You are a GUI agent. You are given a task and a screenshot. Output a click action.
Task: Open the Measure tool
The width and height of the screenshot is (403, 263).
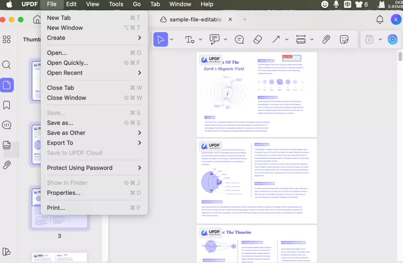pos(301,39)
